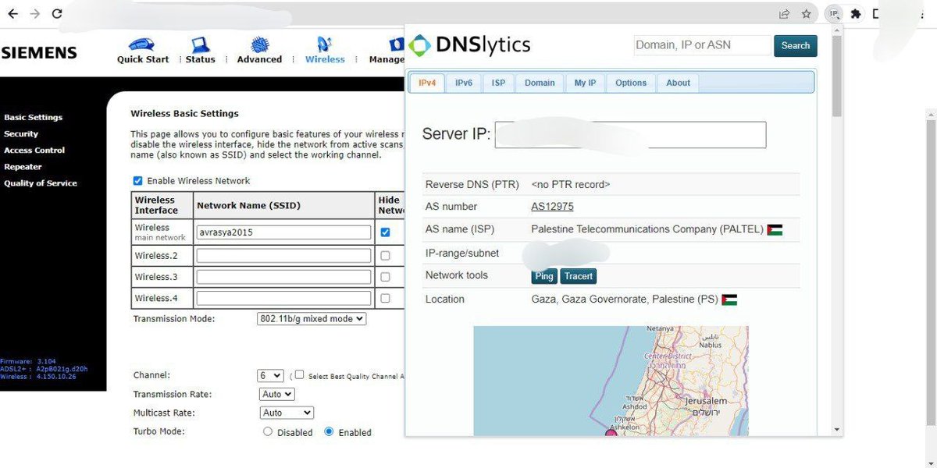Image resolution: width=937 pixels, height=468 pixels.
Task: Click the SIEMENS logo
Action: coord(39,53)
